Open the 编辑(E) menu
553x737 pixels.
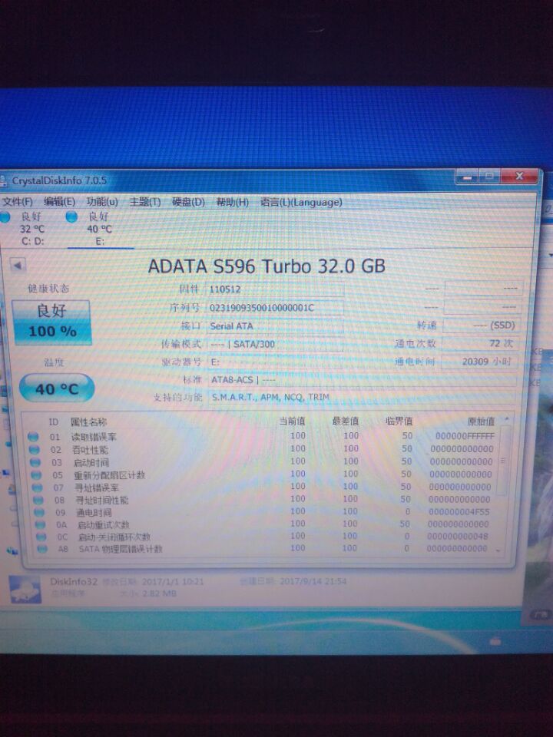point(59,202)
